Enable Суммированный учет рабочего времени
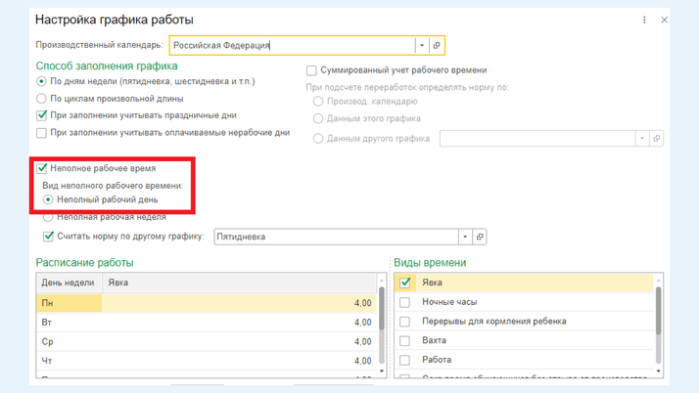 [311, 70]
